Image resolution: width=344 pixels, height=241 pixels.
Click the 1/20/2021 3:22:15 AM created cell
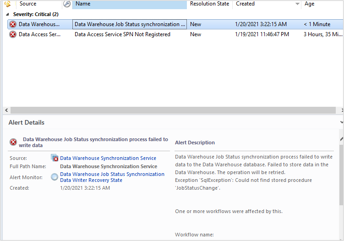[261, 24]
